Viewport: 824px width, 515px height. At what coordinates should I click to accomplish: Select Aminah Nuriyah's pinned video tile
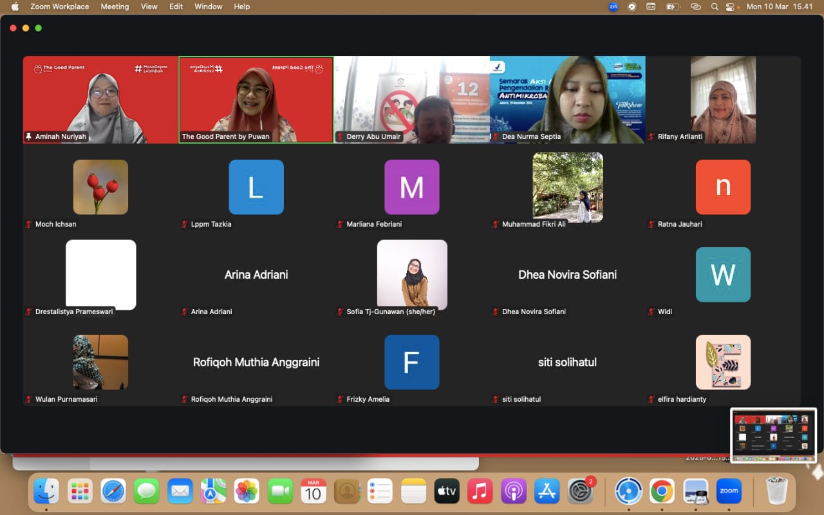(x=100, y=100)
